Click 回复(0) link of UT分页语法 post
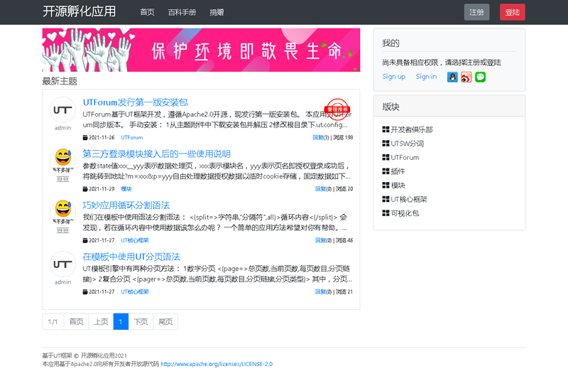Screen dimensions: 568x386 click(x=323, y=291)
